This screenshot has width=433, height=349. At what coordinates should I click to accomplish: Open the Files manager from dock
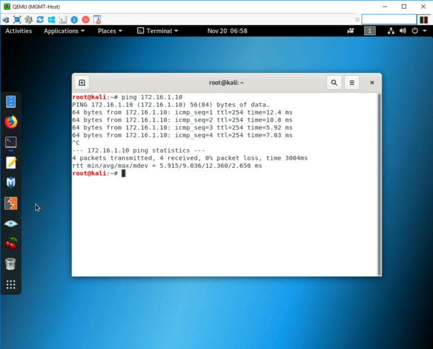point(11,102)
